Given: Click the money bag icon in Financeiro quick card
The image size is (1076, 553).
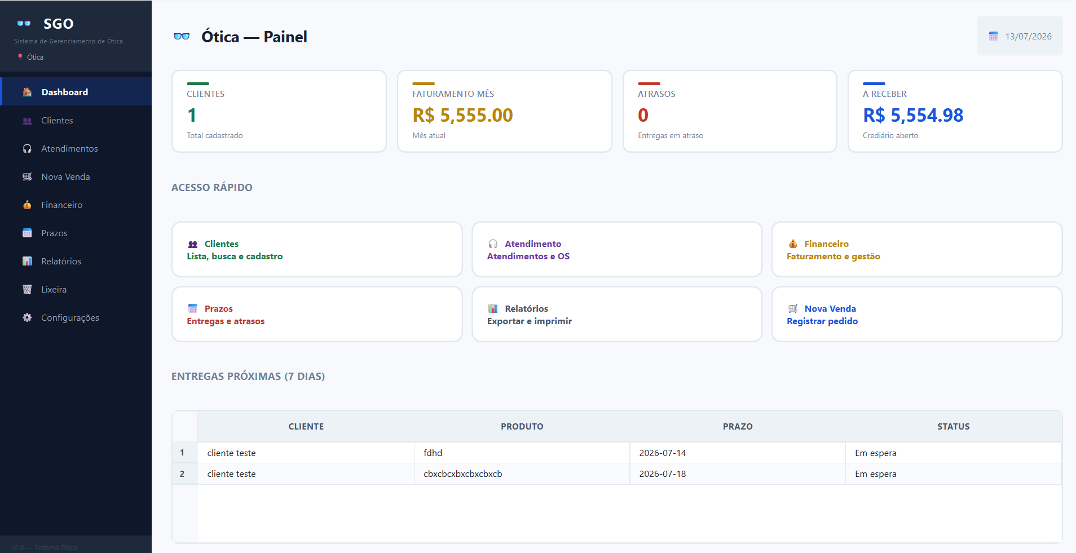Looking at the screenshot, I should click(x=793, y=244).
